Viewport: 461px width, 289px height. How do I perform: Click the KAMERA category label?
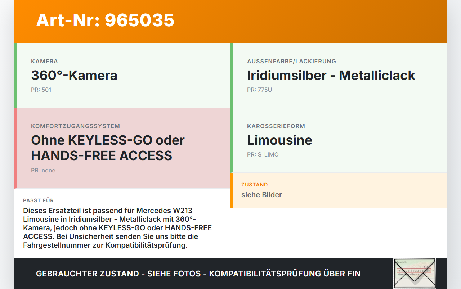pos(44,61)
